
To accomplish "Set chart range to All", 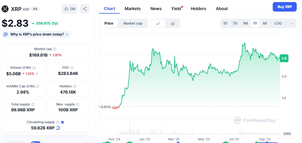I will click(x=265, y=23).
